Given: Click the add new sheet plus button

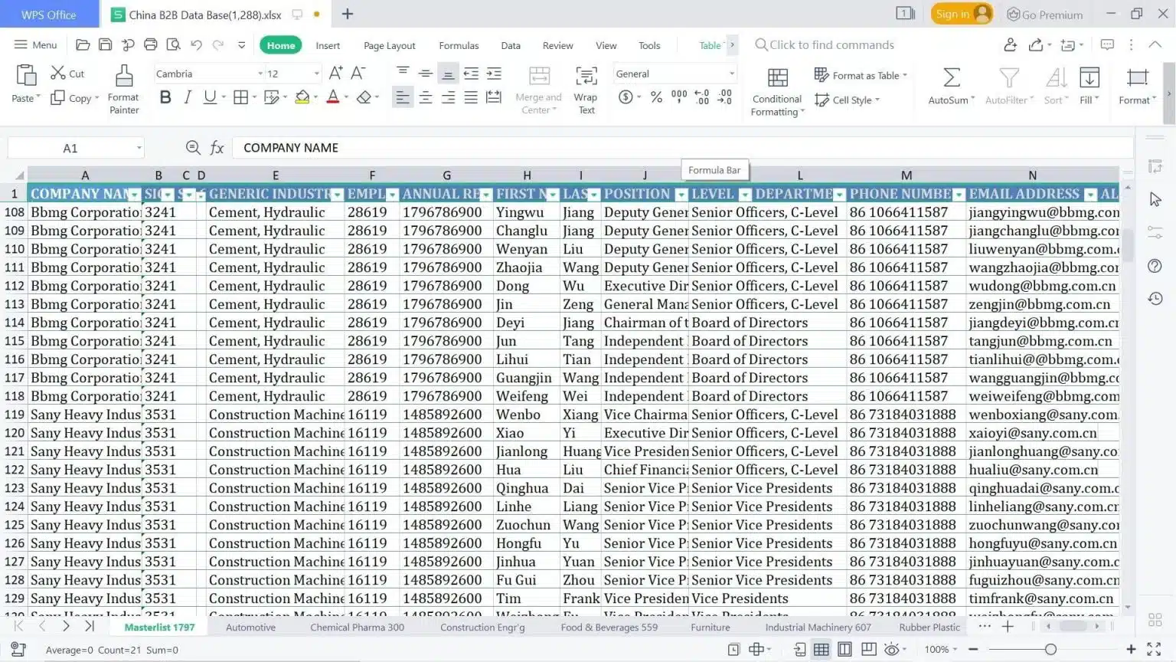Looking at the screenshot, I should tap(1008, 627).
